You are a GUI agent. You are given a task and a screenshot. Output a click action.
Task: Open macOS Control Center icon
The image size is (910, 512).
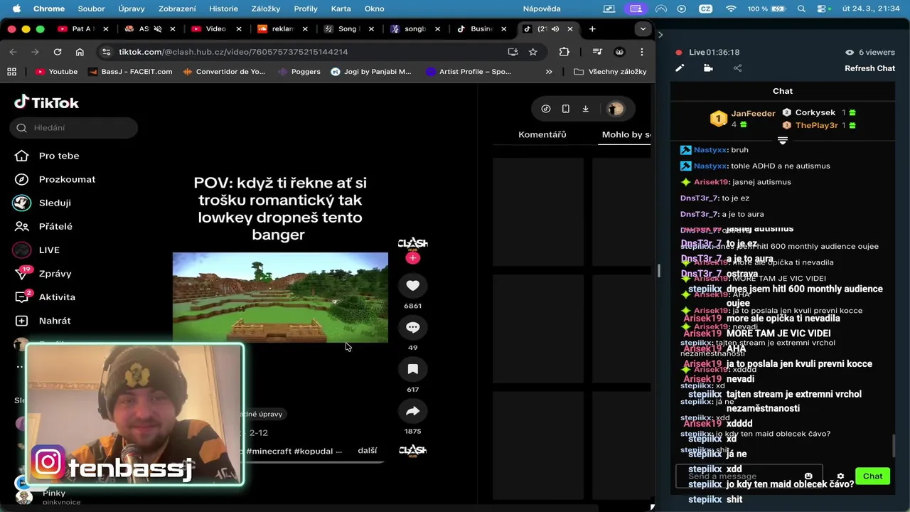click(x=823, y=9)
